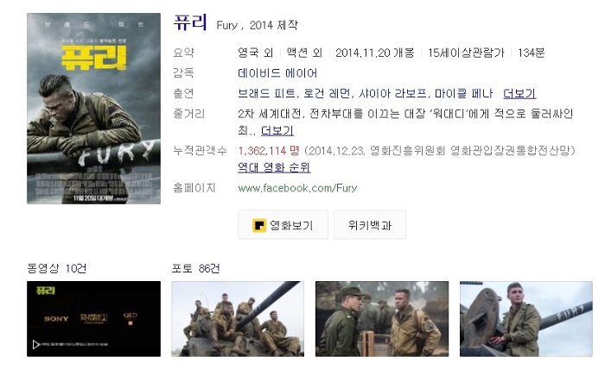Open actor 브래드 피트 link
This screenshot has width=605, height=369.
point(266,93)
